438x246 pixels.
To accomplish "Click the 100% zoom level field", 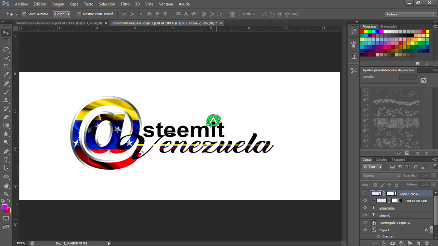I will click(21, 243).
